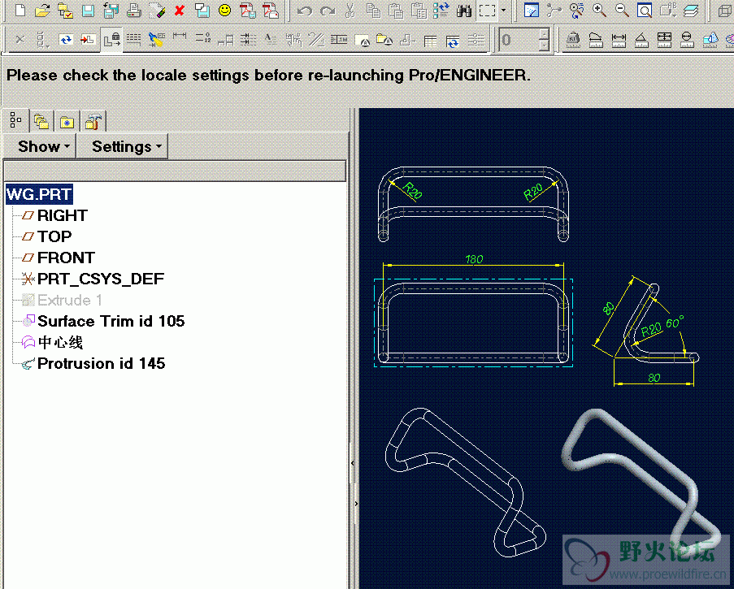This screenshot has height=589, width=734.
Task: Click the ordinate dimension 0-12 icon
Action: pos(202,38)
